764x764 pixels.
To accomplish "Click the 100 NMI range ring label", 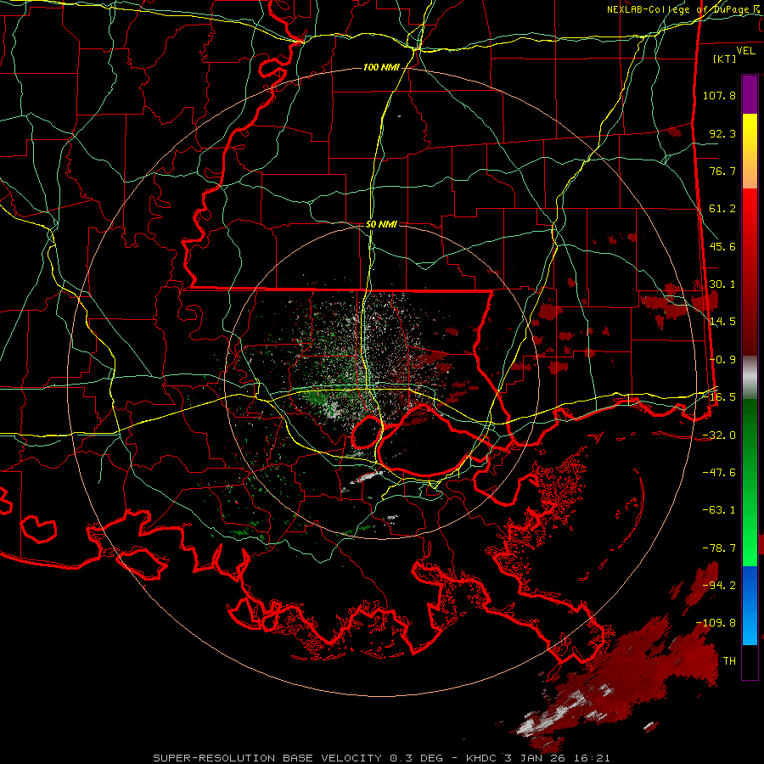I will point(380,67).
